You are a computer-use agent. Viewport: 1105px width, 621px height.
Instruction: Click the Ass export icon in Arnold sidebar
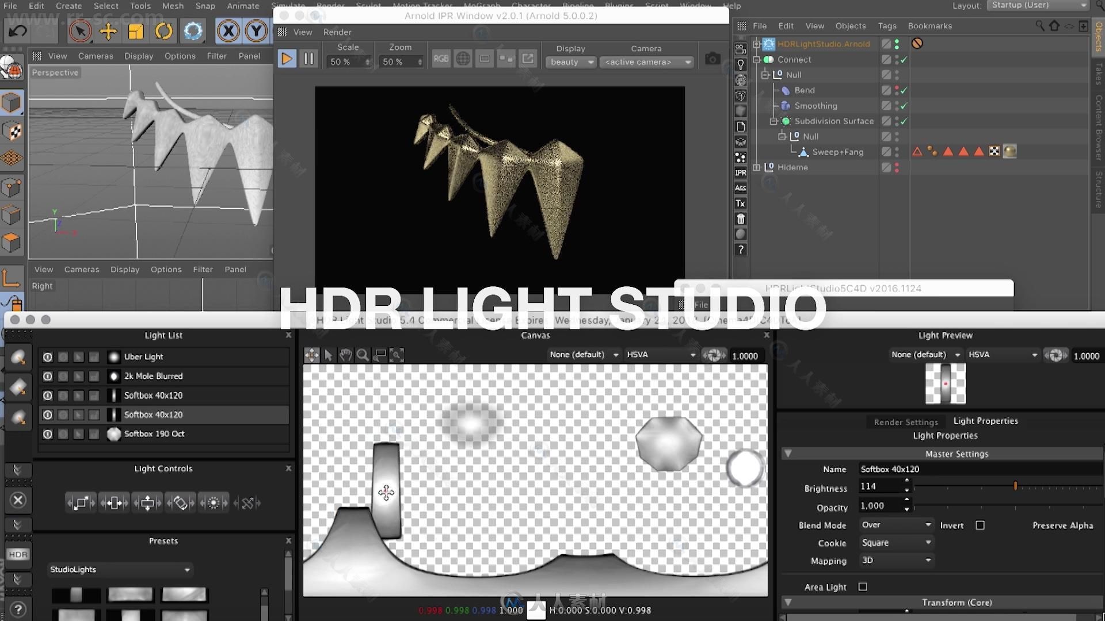coord(741,188)
